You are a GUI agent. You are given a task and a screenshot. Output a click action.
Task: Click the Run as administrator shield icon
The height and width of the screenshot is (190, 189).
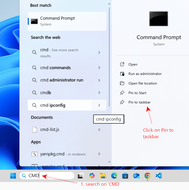click(x=122, y=74)
